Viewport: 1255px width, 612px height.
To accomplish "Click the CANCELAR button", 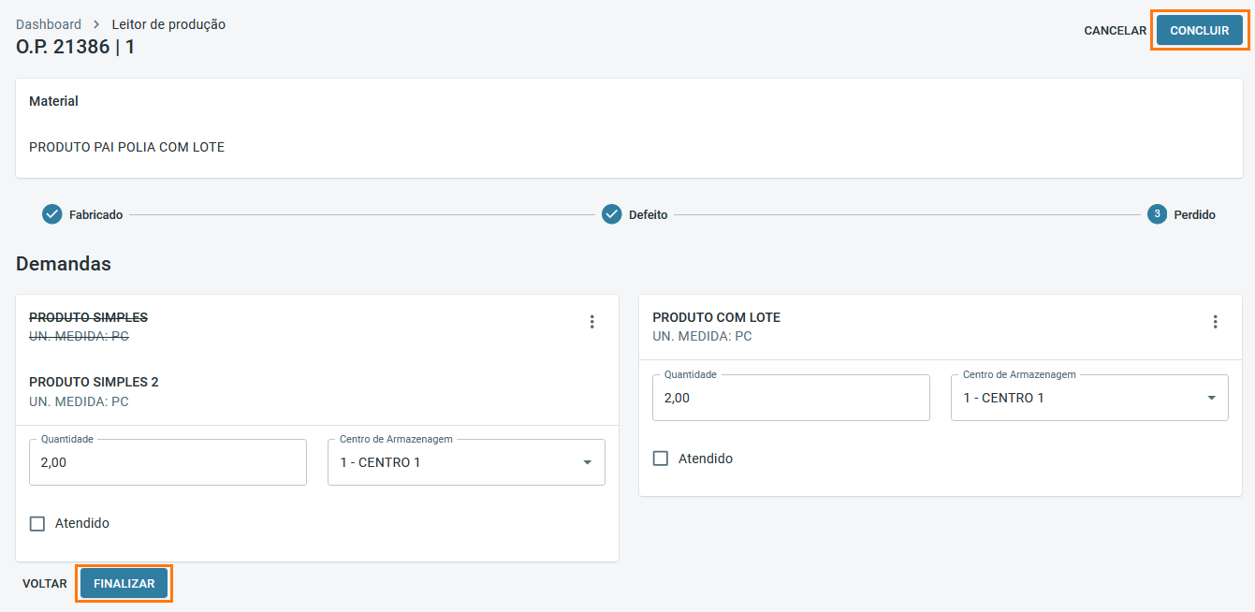I will pyautogui.click(x=1115, y=31).
